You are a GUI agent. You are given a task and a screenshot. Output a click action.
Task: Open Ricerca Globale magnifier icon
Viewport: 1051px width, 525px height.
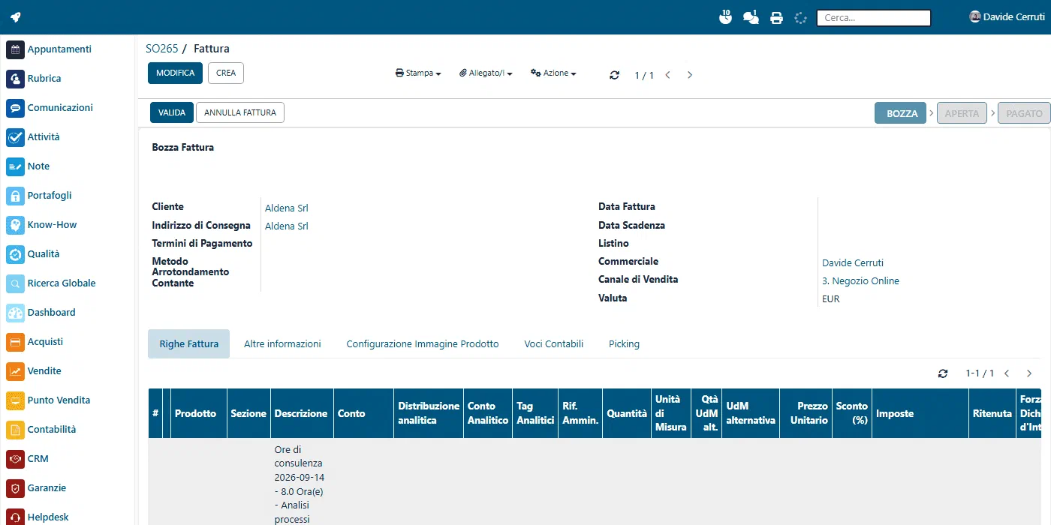pos(16,283)
